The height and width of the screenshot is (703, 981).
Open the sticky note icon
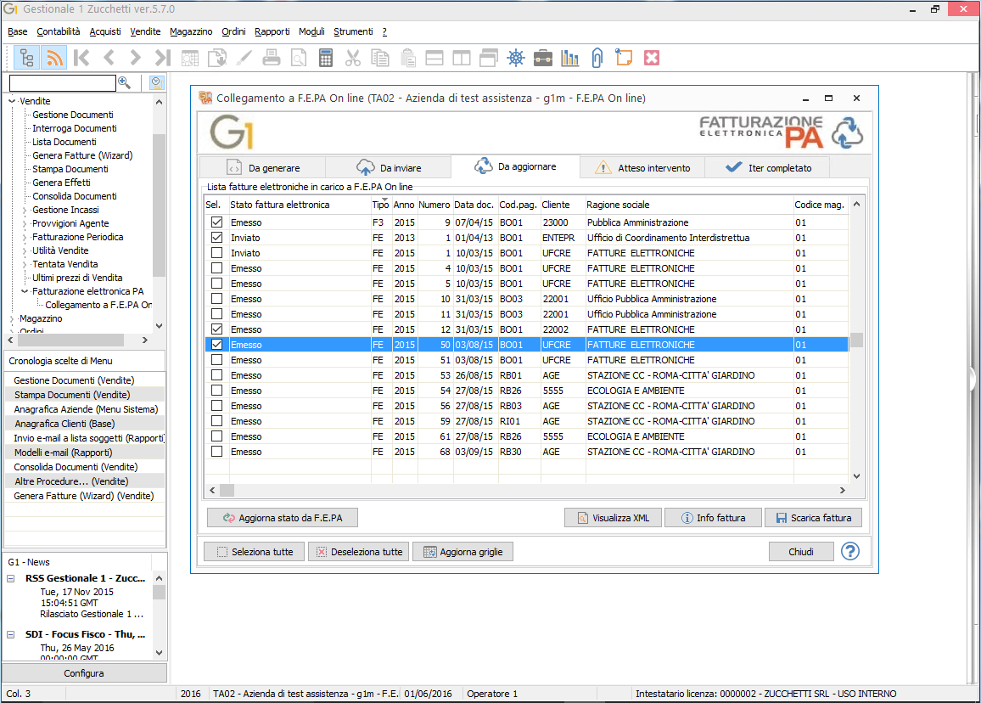pos(624,59)
